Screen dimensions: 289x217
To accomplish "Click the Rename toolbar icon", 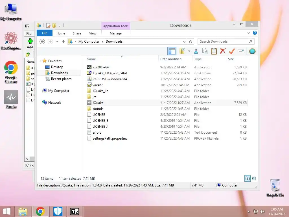I will [241, 51].
